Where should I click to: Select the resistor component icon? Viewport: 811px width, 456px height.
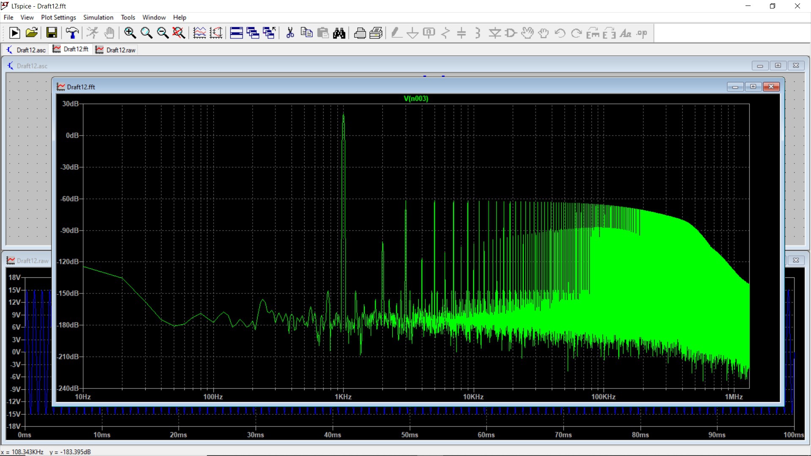click(x=445, y=33)
